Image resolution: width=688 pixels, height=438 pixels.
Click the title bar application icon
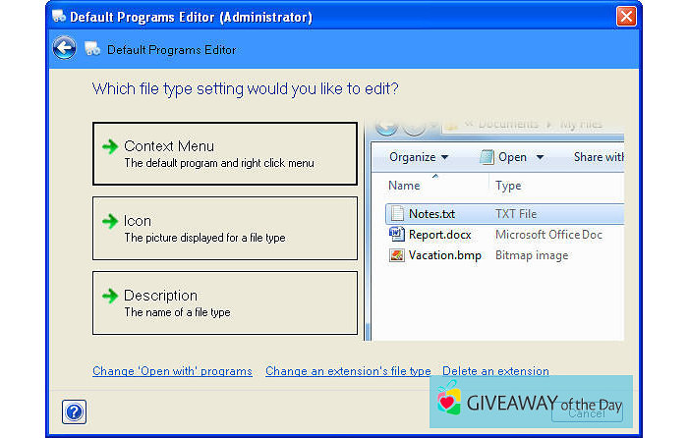[59, 17]
